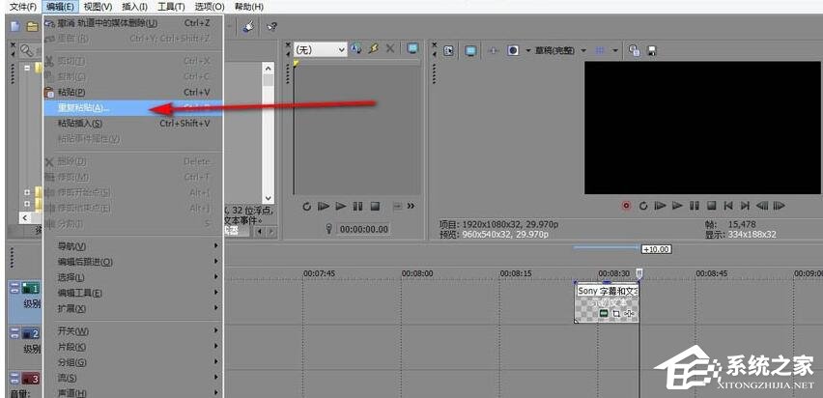Click Play from start in video preview
The image size is (823, 398).
point(661,206)
